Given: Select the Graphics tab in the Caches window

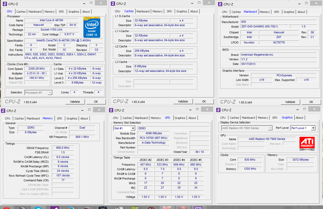Looking at the screenshot, I should point(182,11).
